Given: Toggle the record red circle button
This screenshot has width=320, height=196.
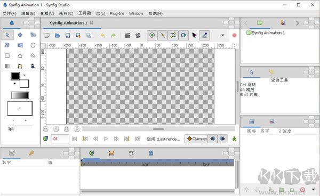Looking at the screenshot, I should (234, 35).
